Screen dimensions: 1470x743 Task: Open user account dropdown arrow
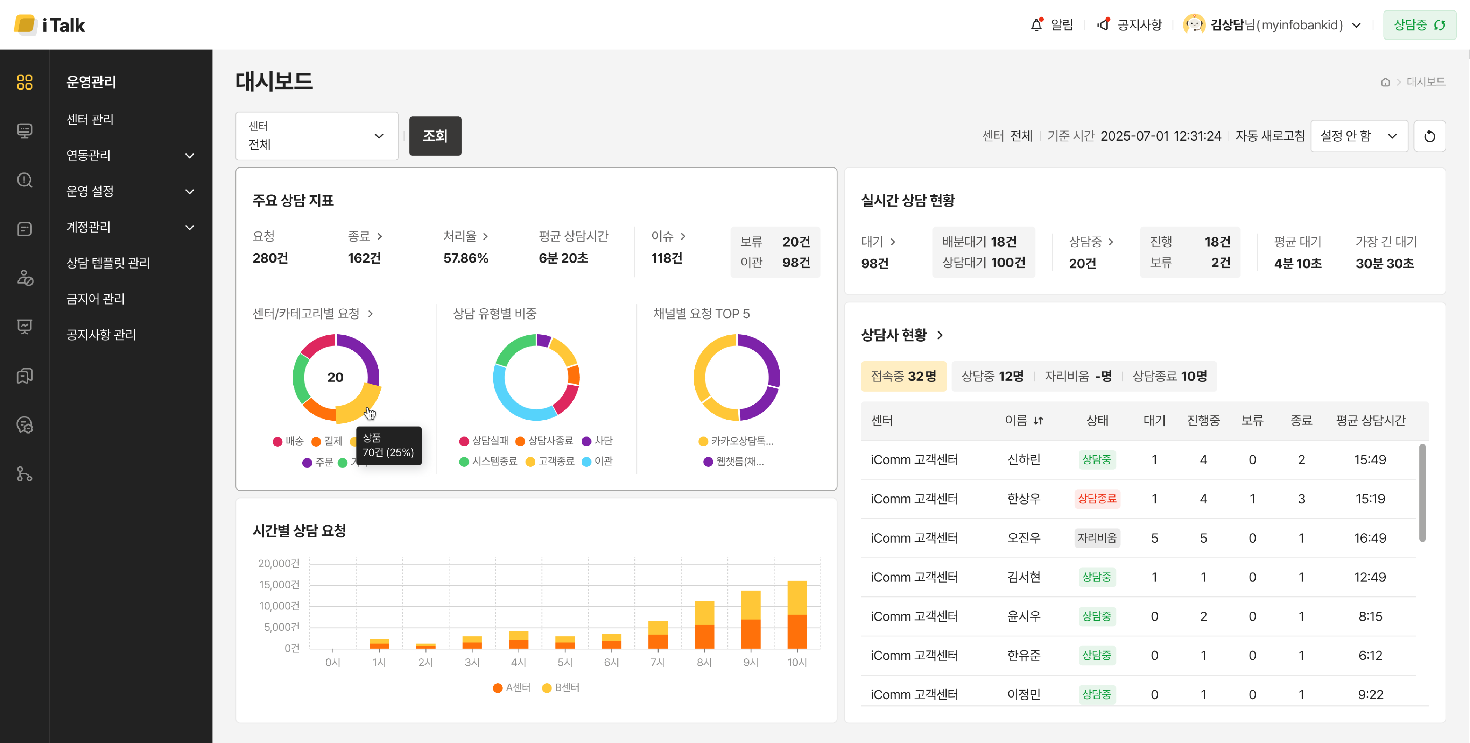(x=1357, y=25)
